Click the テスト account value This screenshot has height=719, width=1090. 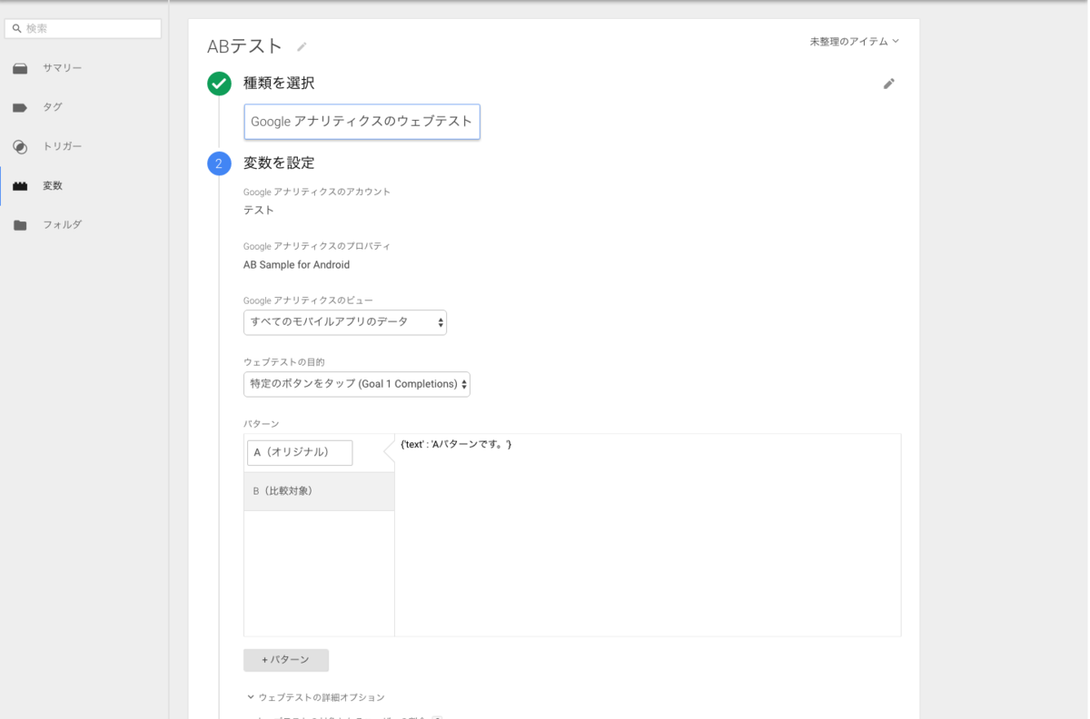point(259,211)
